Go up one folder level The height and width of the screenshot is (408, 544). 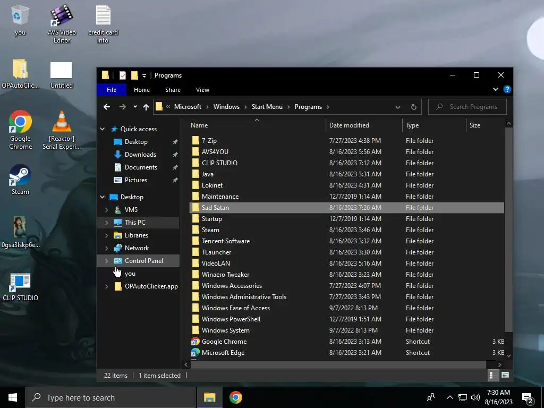tap(146, 107)
